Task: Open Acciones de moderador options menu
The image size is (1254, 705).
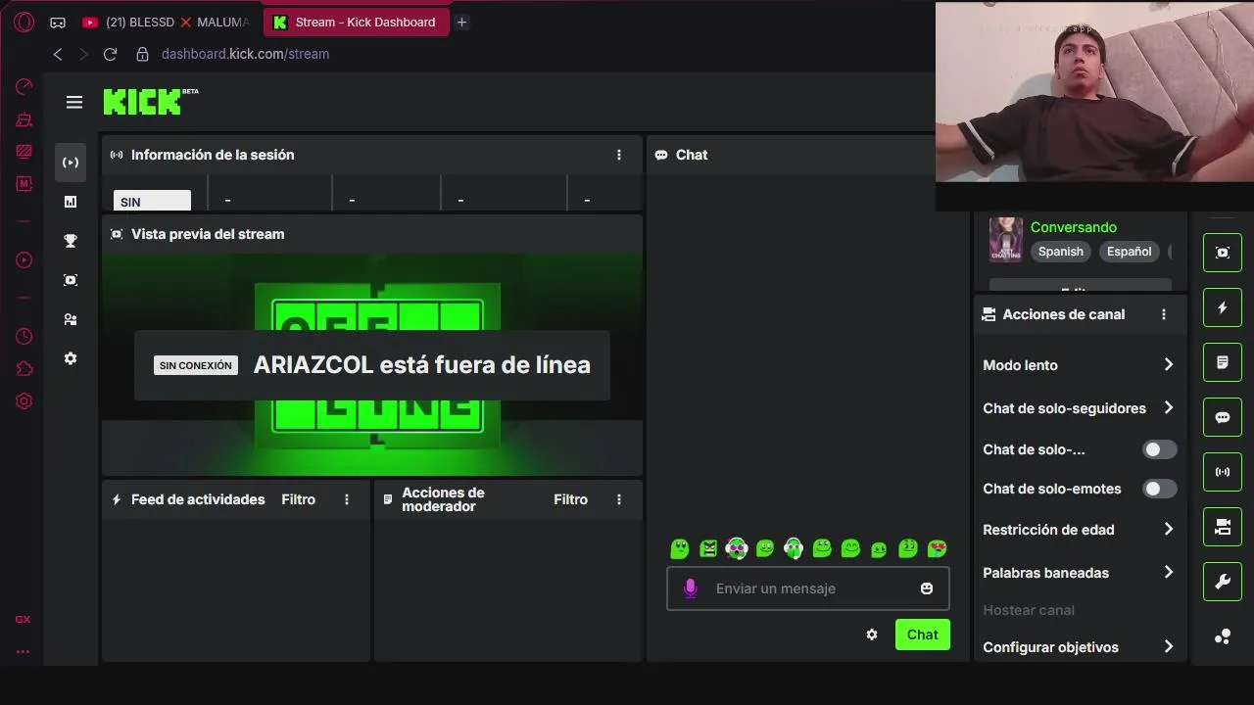Action: coord(619,499)
